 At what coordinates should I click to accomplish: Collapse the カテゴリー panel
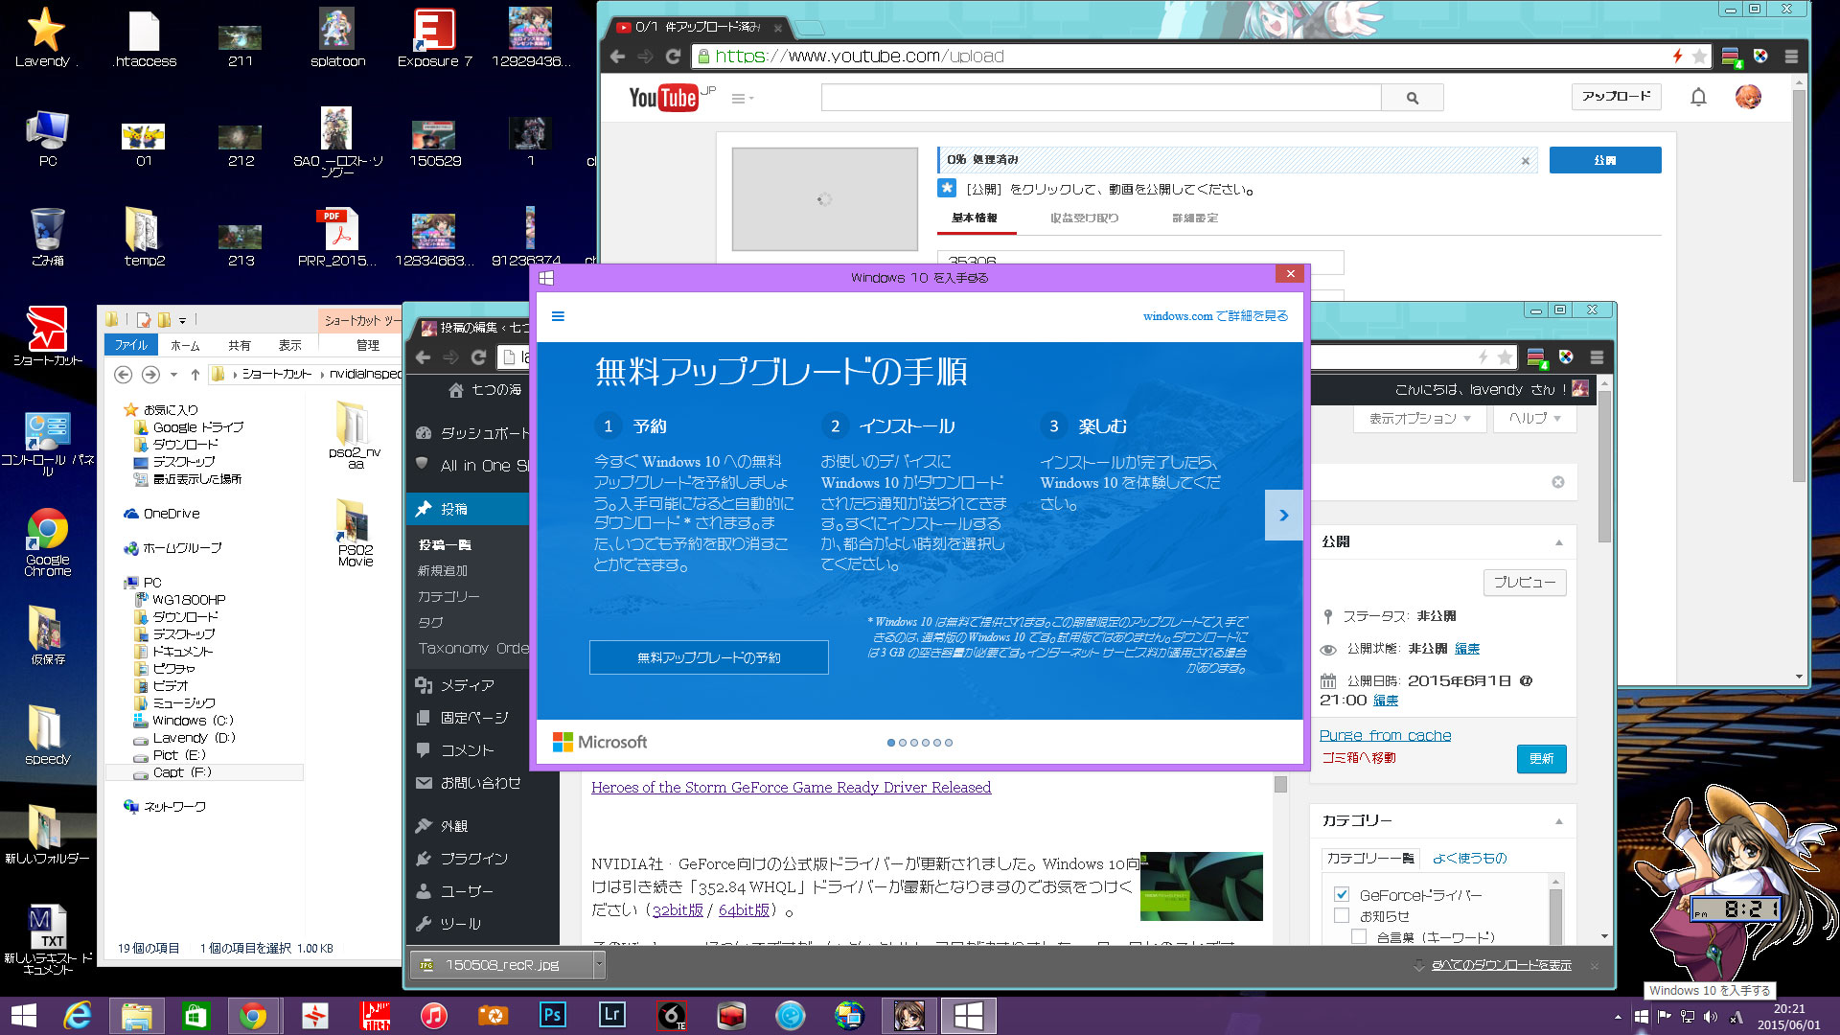click(1559, 821)
